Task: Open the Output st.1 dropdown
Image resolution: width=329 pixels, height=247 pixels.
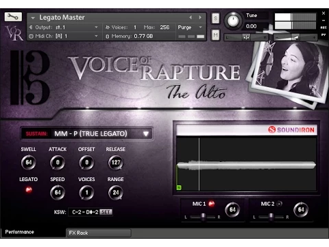Action: tap(64, 27)
